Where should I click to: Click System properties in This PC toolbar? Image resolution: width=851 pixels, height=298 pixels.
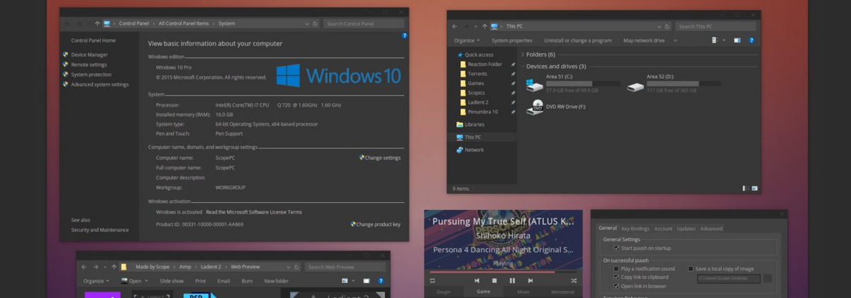pos(512,40)
